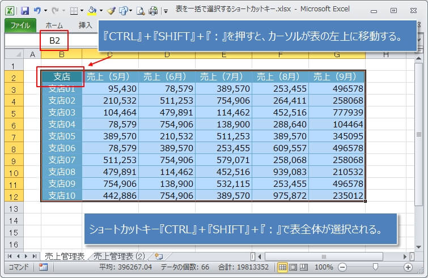Customize Quick Access Toolbar dropdown
This screenshot has height=278, width=428.
coord(166,11)
